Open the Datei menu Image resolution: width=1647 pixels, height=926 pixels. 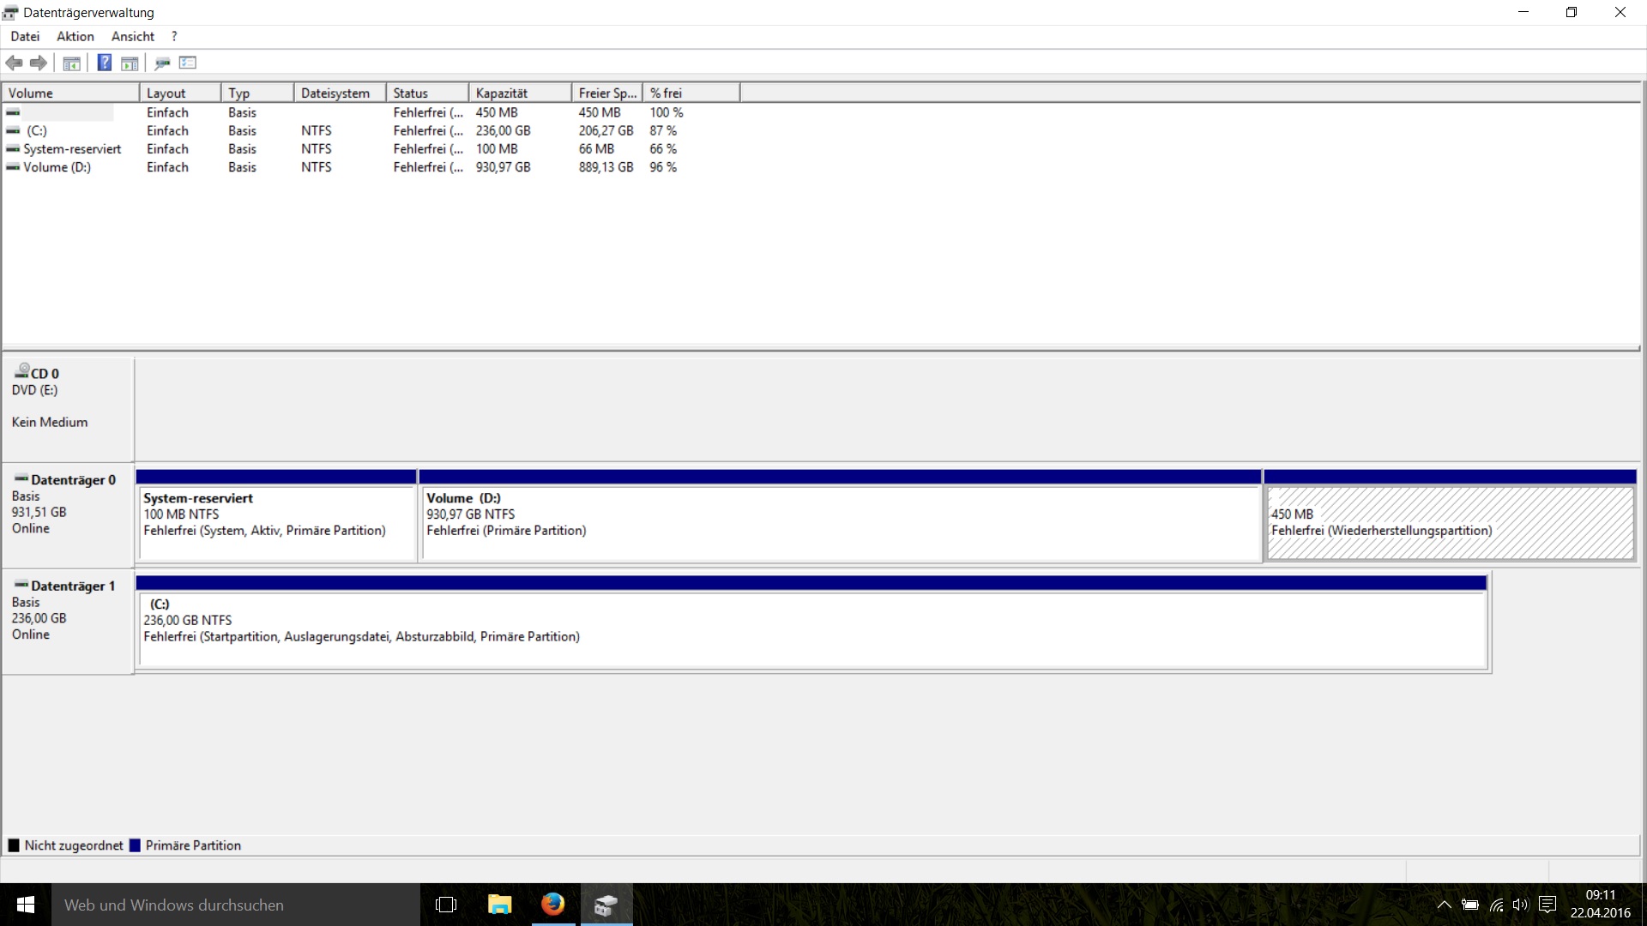(x=25, y=36)
